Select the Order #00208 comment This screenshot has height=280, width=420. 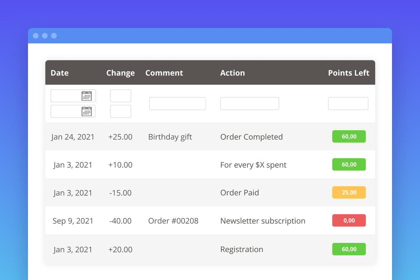point(173,221)
